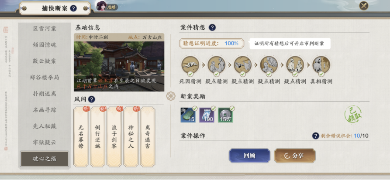This screenshot has width=390, height=180.
Task: Click help icon next to 案件猜想
Action: click(212, 27)
